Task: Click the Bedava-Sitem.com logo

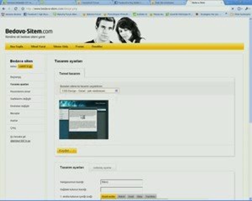Action: tap(29, 31)
